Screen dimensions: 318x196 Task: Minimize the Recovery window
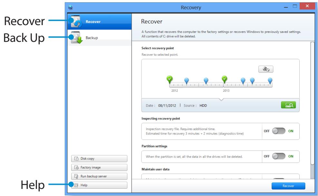coord(286,7)
